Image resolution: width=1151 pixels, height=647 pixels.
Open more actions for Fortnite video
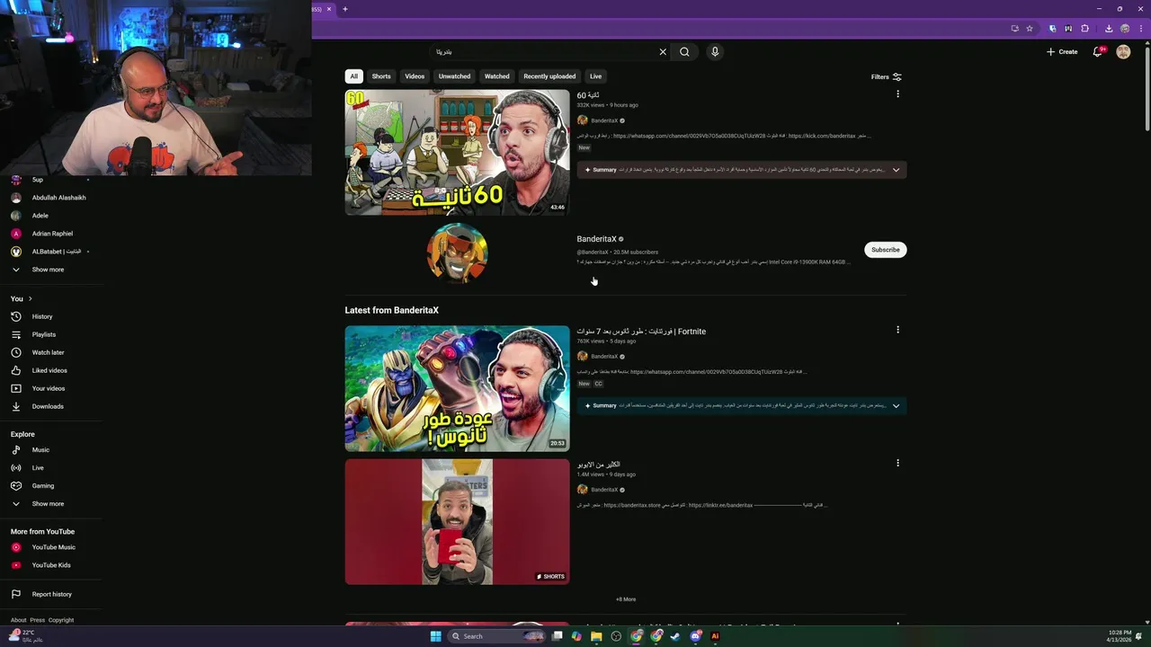897,330
